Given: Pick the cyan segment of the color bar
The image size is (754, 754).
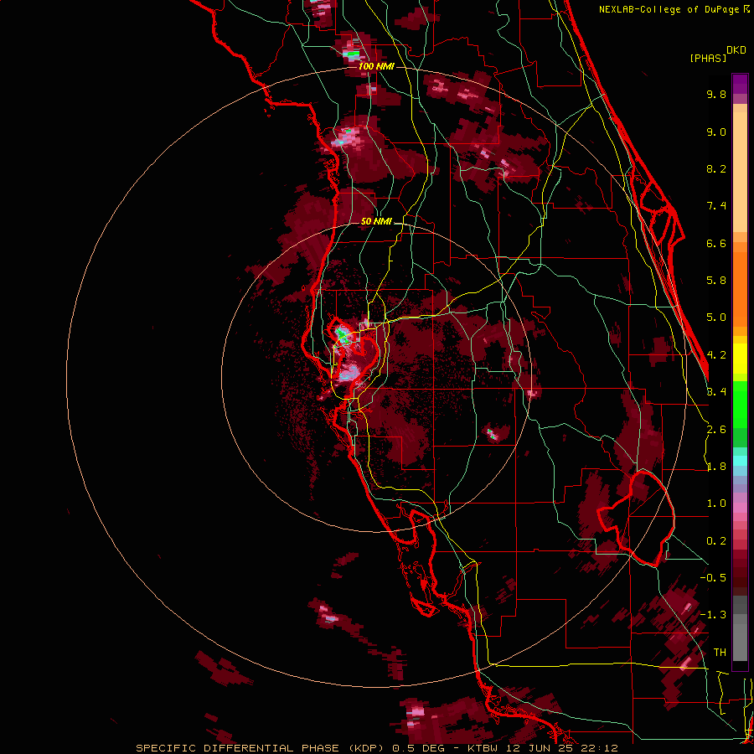Looking at the screenshot, I should pos(740,461).
